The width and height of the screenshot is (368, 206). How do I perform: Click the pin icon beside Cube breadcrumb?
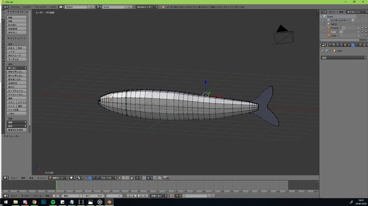(x=323, y=51)
